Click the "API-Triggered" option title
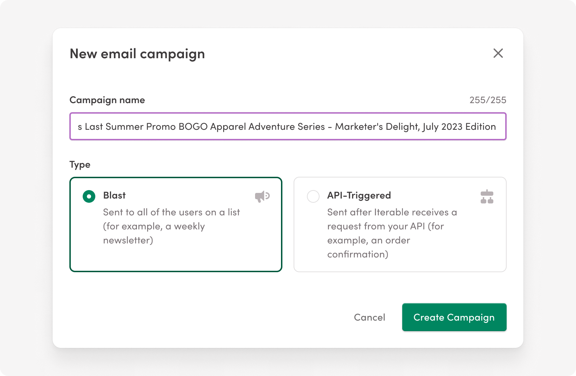Viewport: 576px width, 376px height. [x=359, y=195]
